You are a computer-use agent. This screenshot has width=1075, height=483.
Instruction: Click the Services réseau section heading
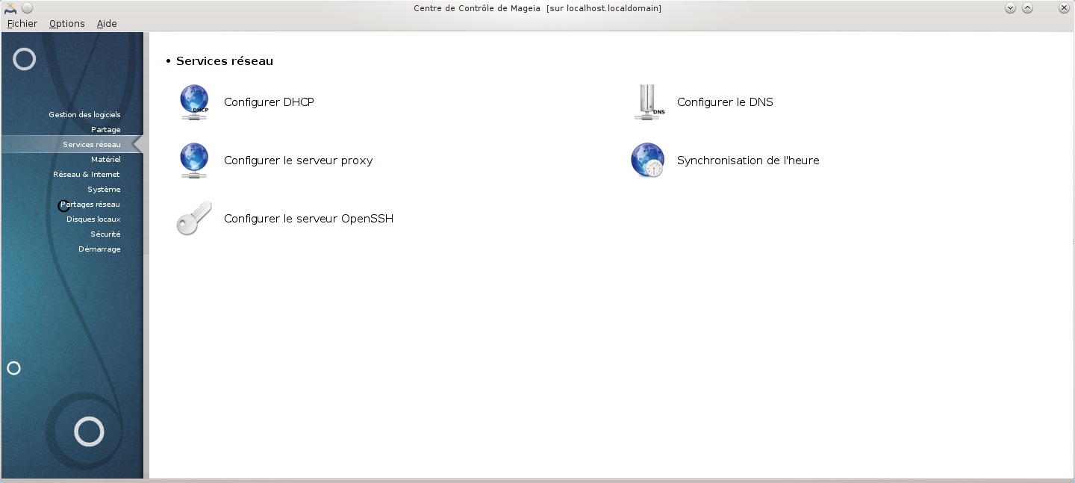[x=225, y=61]
